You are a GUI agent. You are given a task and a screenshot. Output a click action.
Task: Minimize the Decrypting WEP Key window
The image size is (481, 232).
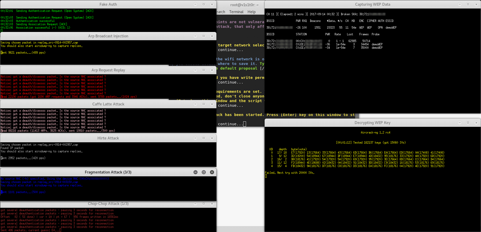pos(460,123)
